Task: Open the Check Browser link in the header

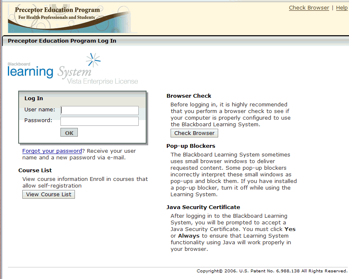Action: pyautogui.click(x=309, y=8)
